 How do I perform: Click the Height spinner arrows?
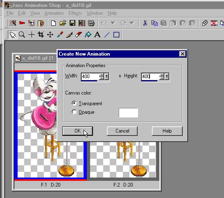coord(162,76)
